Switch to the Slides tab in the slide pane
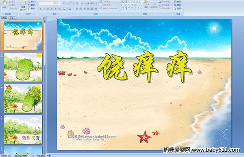Screen dimensions: 244x157 pos(4,18)
